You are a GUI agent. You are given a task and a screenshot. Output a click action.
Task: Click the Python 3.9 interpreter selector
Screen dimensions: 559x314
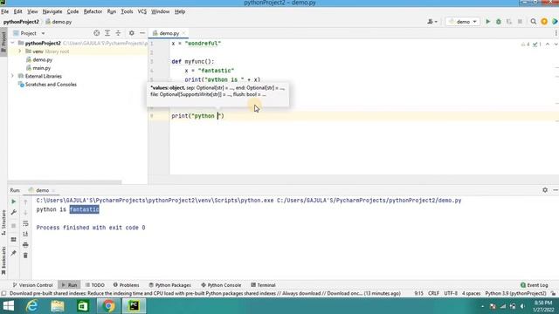tap(515, 293)
